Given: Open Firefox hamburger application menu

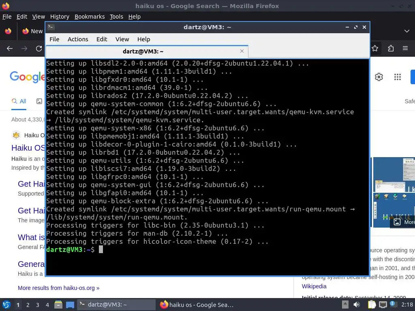Looking at the screenshot, I should pos(405,49).
